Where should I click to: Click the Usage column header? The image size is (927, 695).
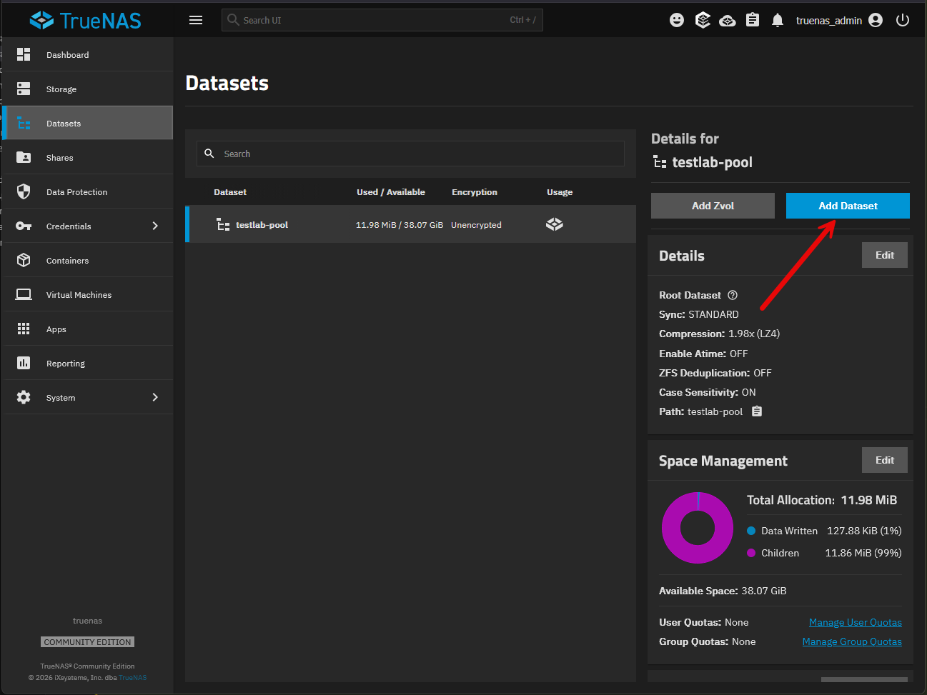click(x=560, y=192)
